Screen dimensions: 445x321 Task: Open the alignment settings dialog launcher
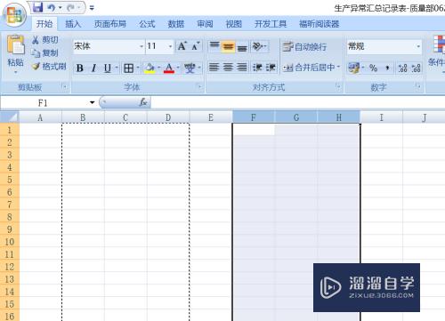[x=338, y=86]
